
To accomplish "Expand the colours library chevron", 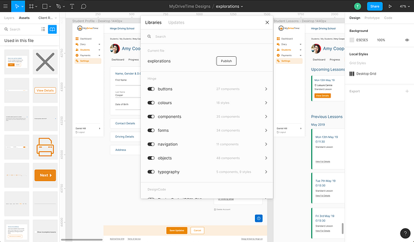I will tap(266, 103).
